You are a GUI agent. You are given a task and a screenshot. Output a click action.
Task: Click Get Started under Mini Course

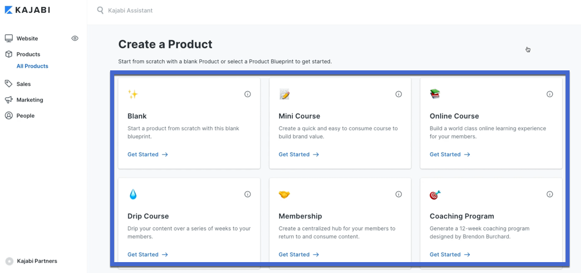299,154
